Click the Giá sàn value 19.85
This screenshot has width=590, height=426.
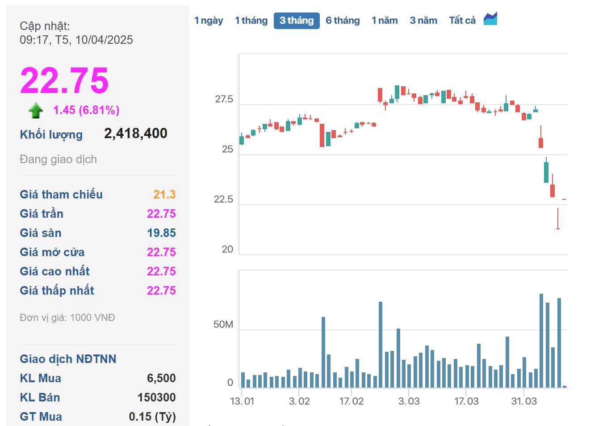click(161, 233)
